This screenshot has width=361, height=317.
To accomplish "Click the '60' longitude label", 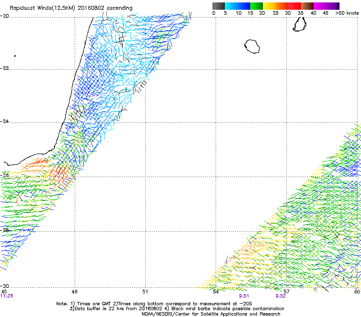I will click(x=357, y=292).
